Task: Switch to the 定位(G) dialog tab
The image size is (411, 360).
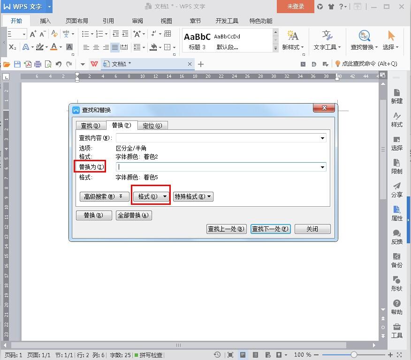Action: coord(152,126)
